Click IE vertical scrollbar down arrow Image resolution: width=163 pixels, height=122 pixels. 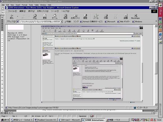pyautogui.click(x=156, y=104)
